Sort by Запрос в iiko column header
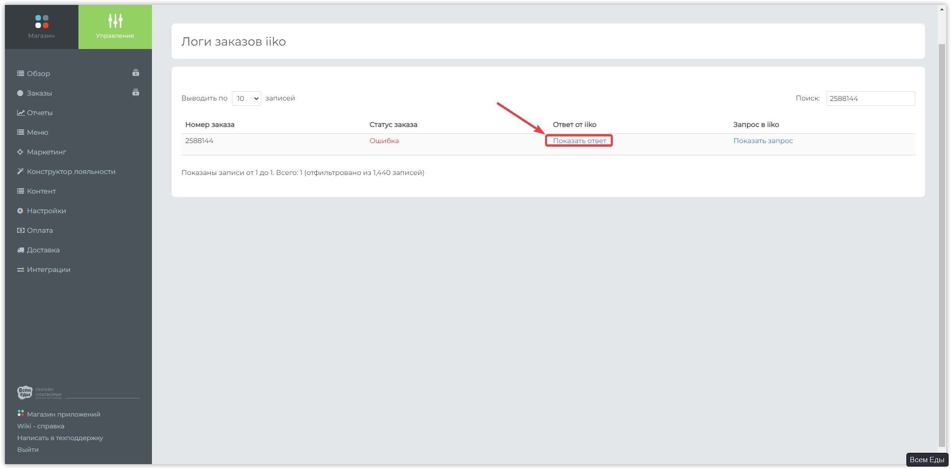This screenshot has height=469, width=951. tap(756, 124)
